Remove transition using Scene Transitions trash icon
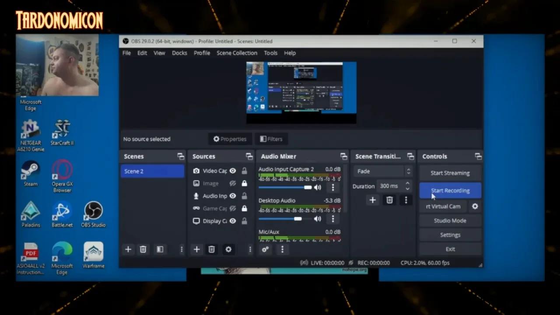The height and width of the screenshot is (315, 560). (x=389, y=200)
